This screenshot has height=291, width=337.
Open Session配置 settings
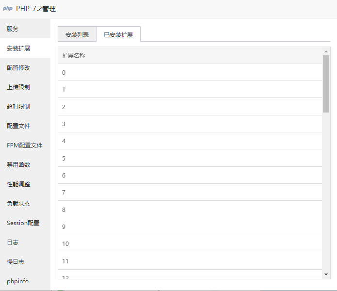pyautogui.click(x=25, y=223)
